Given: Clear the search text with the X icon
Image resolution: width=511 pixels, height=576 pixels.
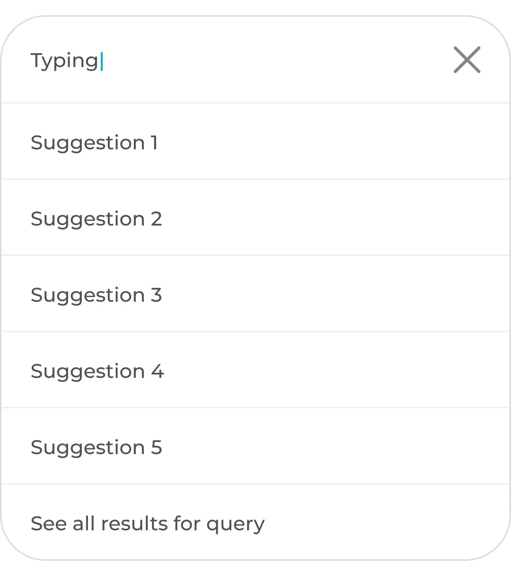Looking at the screenshot, I should 467,60.
